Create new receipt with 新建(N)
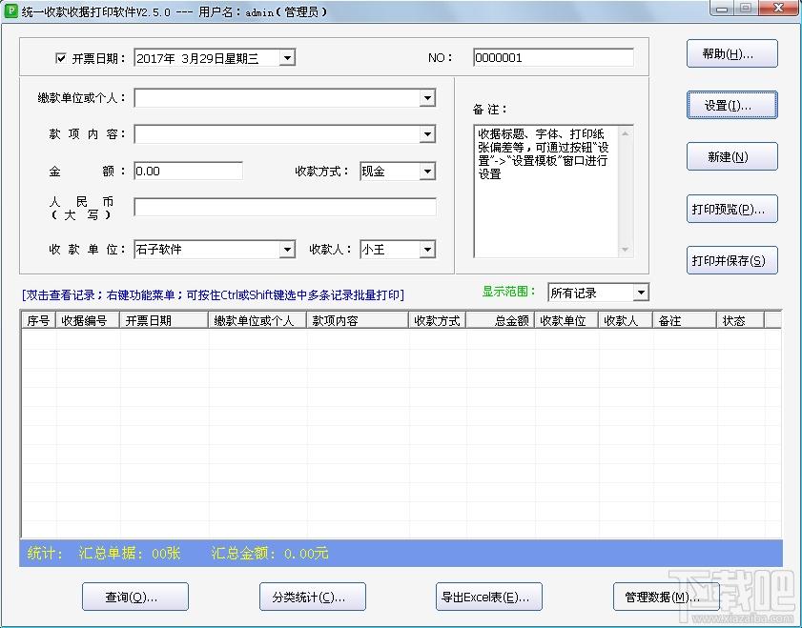 (x=732, y=156)
